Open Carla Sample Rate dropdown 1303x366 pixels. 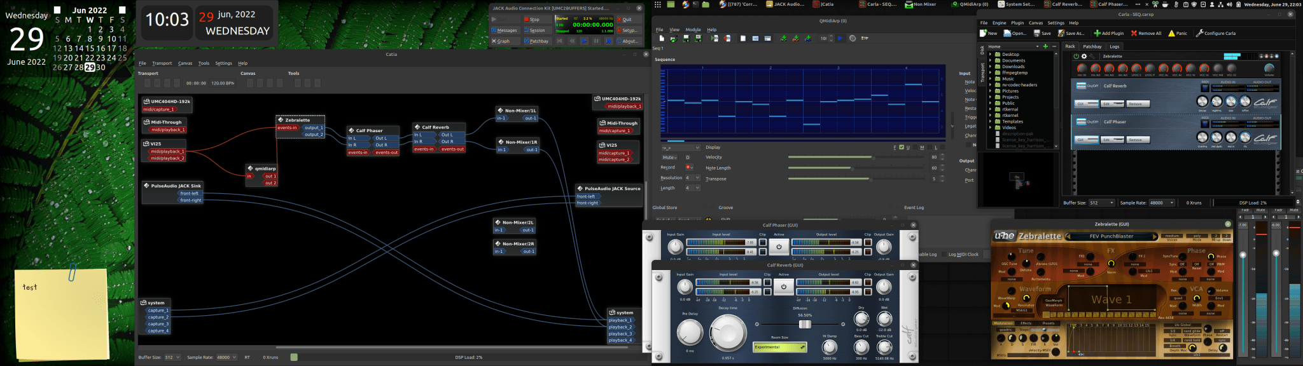coord(1162,203)
